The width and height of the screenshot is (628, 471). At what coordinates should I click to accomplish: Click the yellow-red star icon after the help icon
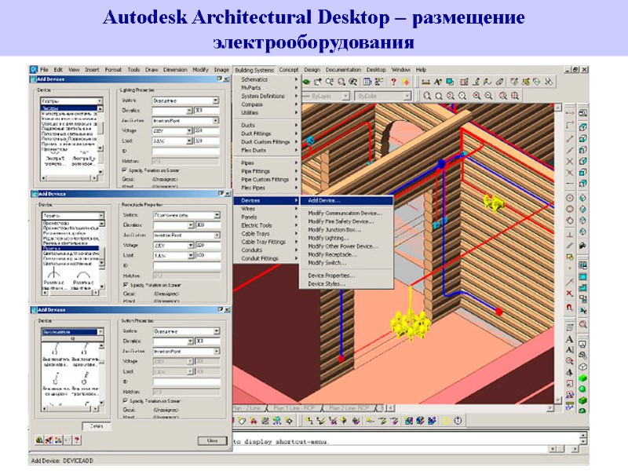pos(406,82)
